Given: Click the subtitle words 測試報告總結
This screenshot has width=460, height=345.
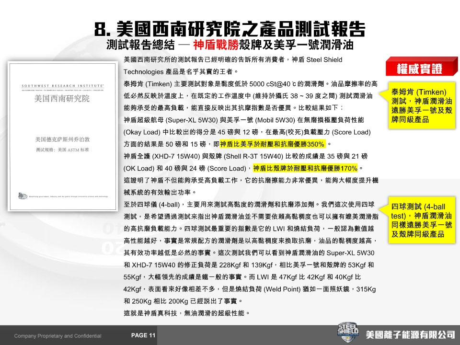Looking at the screenshot, I should [140, 45].
